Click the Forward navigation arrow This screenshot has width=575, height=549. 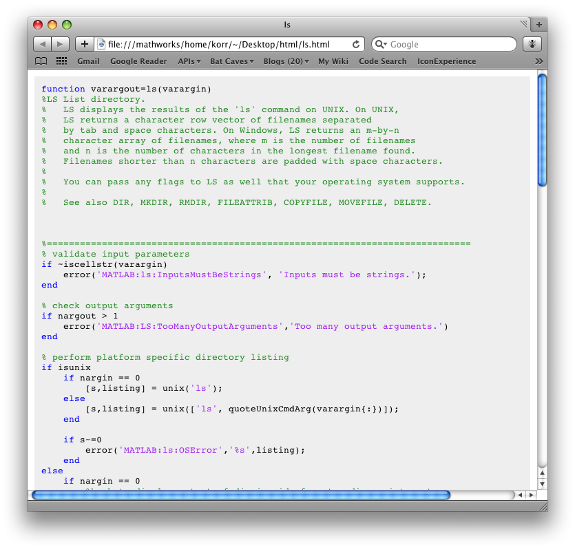pos(61,44)
